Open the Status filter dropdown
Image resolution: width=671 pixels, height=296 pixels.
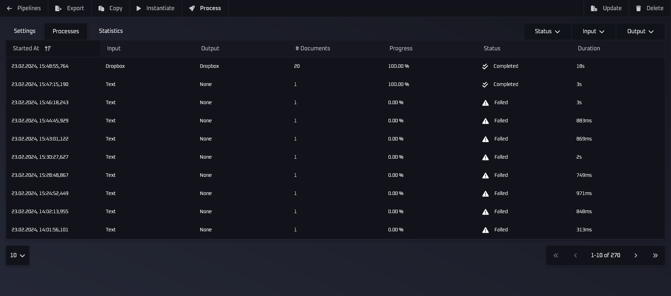547,31
